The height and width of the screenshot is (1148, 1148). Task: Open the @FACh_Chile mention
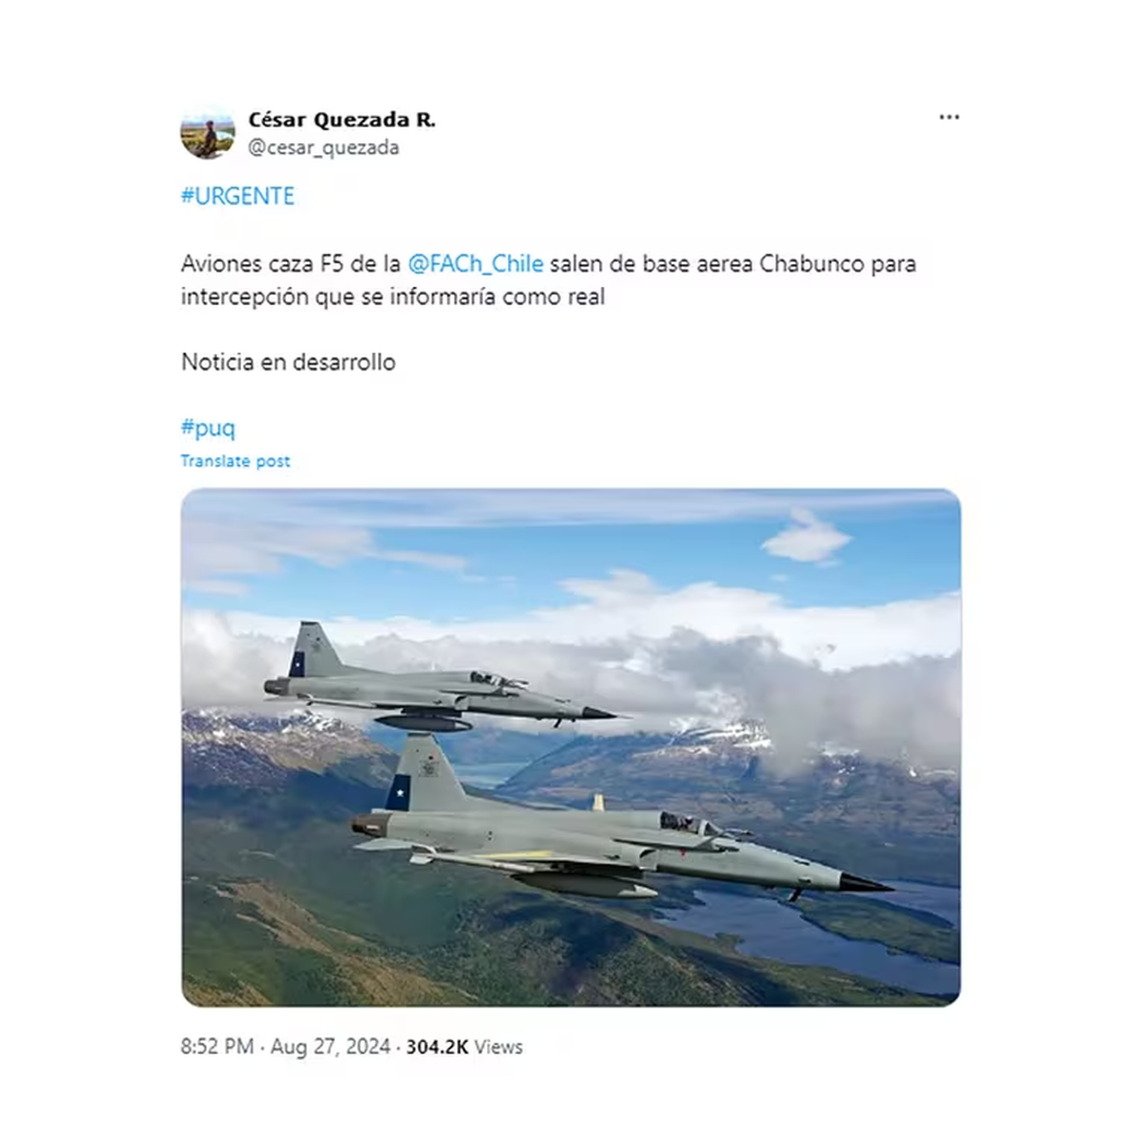click(475, 263)
